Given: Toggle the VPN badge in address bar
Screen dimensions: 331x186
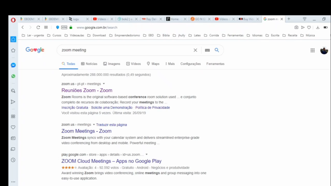Looking at the screenshot, I should click(64, 28).
